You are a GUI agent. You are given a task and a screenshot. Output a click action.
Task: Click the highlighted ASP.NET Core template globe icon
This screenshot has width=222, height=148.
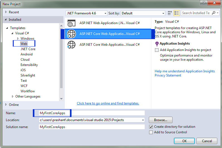pyautogui.click(x=71, y=34)
